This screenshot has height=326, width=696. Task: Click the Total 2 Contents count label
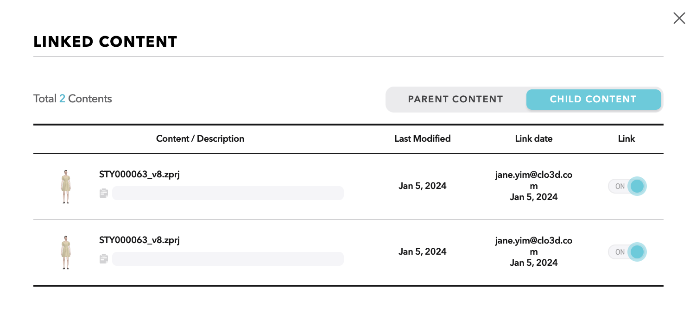(73, 99)
